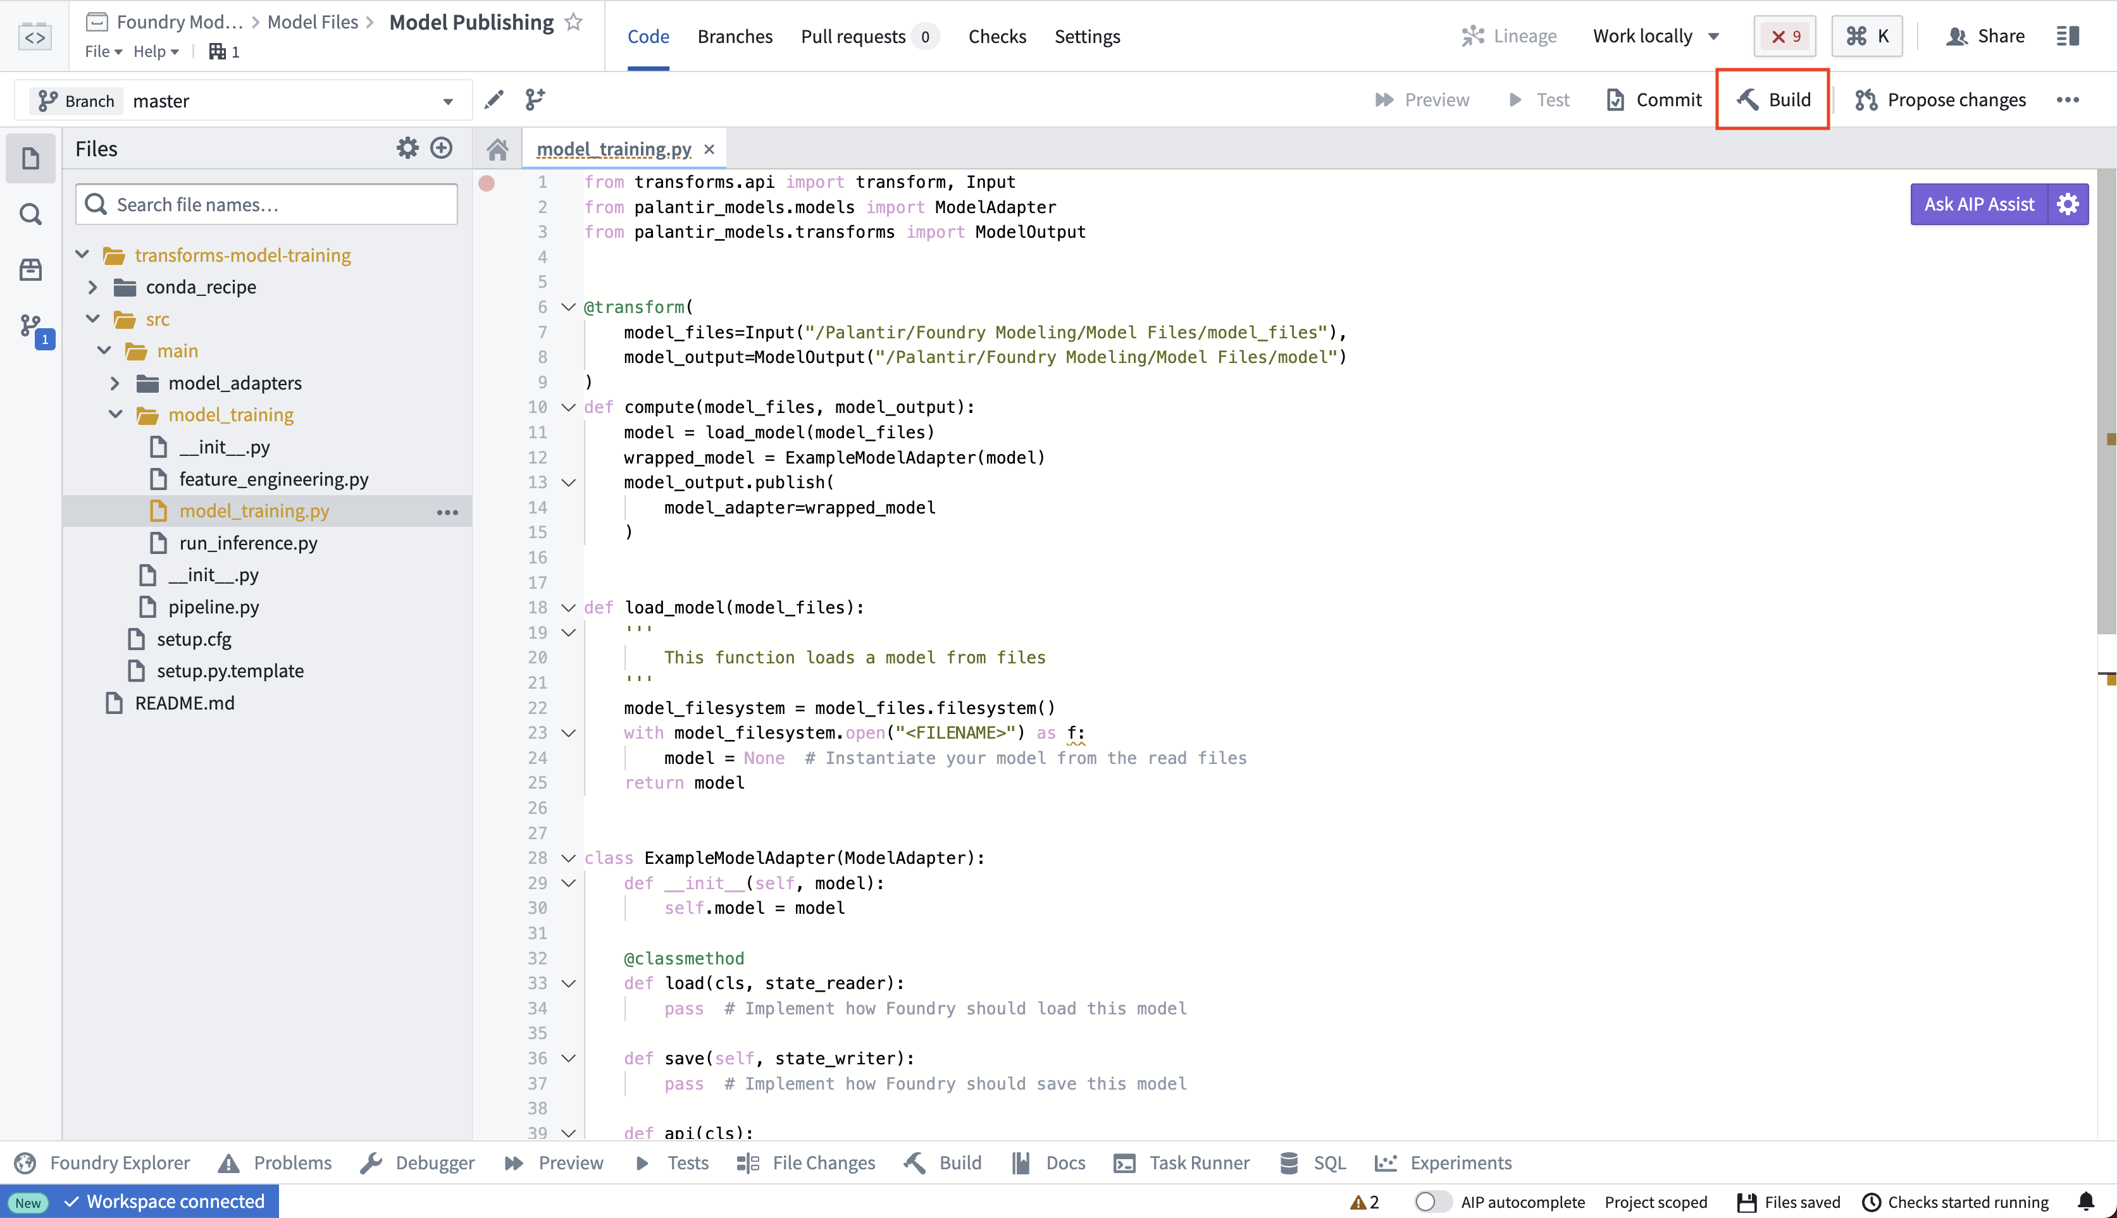The width and height of the screenshot is (2117, 1218).
Task: Open the File menu
Action: click(x=103, y=52)
